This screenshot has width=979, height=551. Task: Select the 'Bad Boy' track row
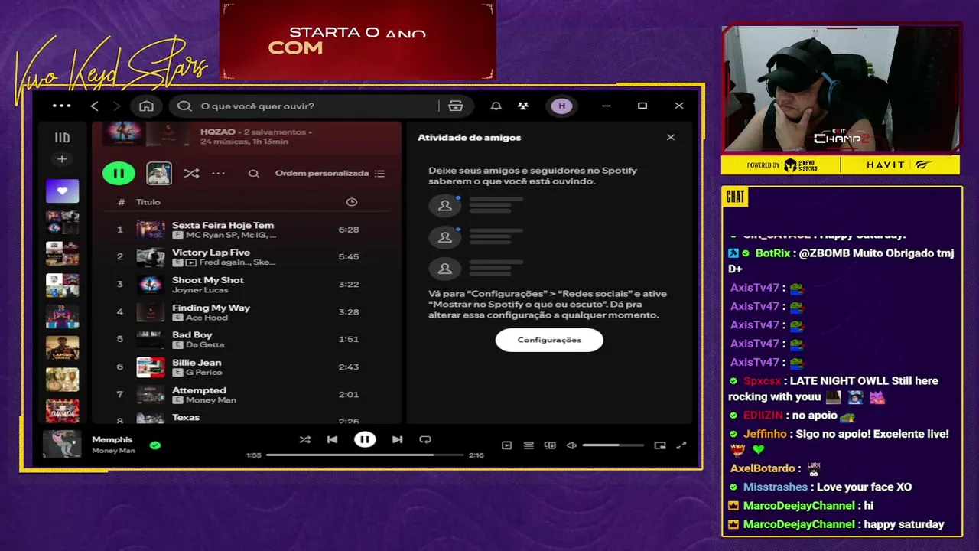[x=248, y=339]
